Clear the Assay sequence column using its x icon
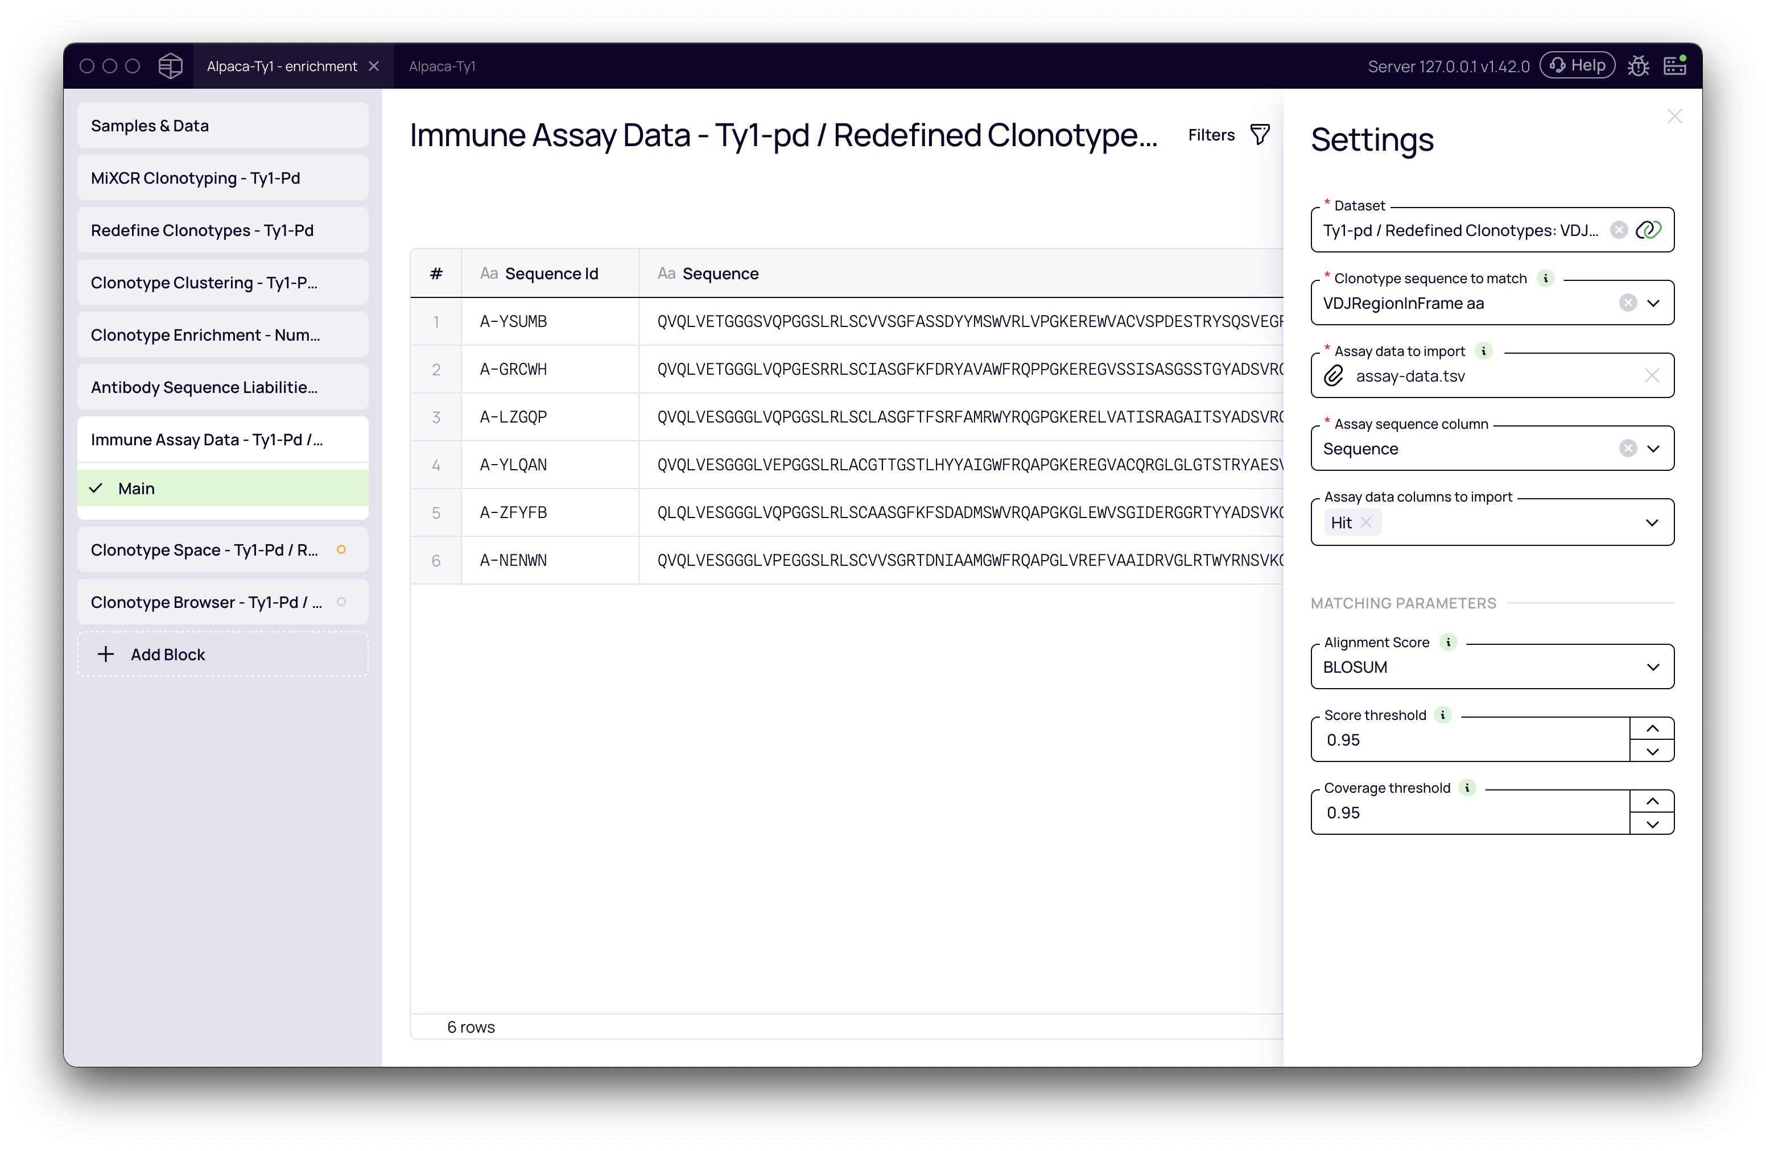This screenshot has width=1766, height=1151. [x=1628, y=448]
